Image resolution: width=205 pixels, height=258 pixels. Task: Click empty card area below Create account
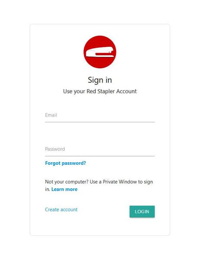click(x=74, y=225)
